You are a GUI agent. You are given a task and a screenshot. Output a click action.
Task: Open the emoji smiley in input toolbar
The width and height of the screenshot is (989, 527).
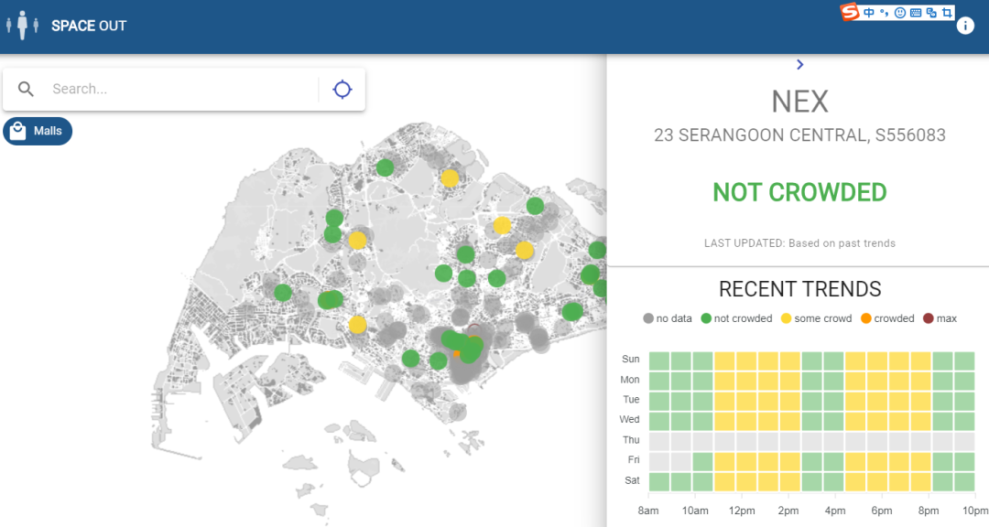(x=900, y=13)
